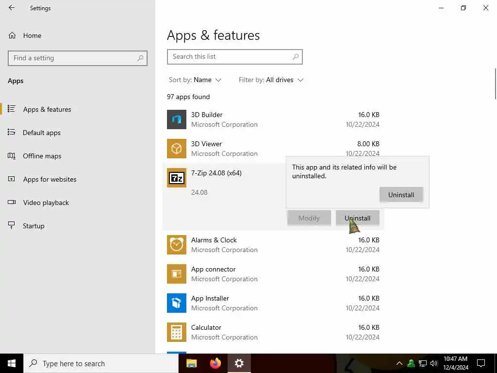
Task: Focus the Search this list box
Action: click(x=235, y=57)
